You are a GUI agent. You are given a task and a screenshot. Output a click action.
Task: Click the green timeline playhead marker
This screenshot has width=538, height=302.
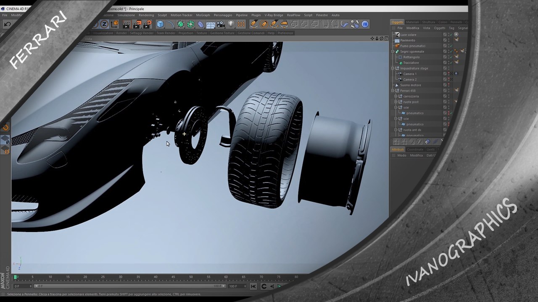16,277
